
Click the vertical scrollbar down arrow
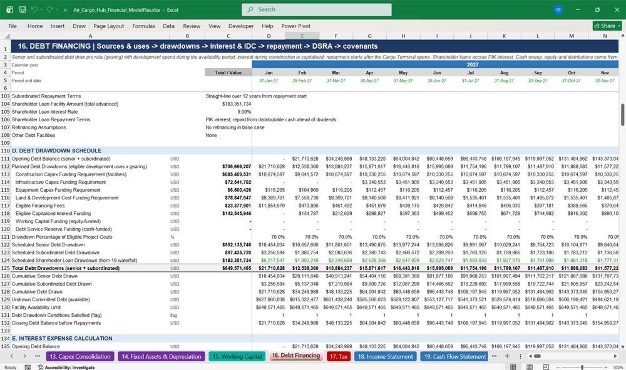tap(622, 347)
